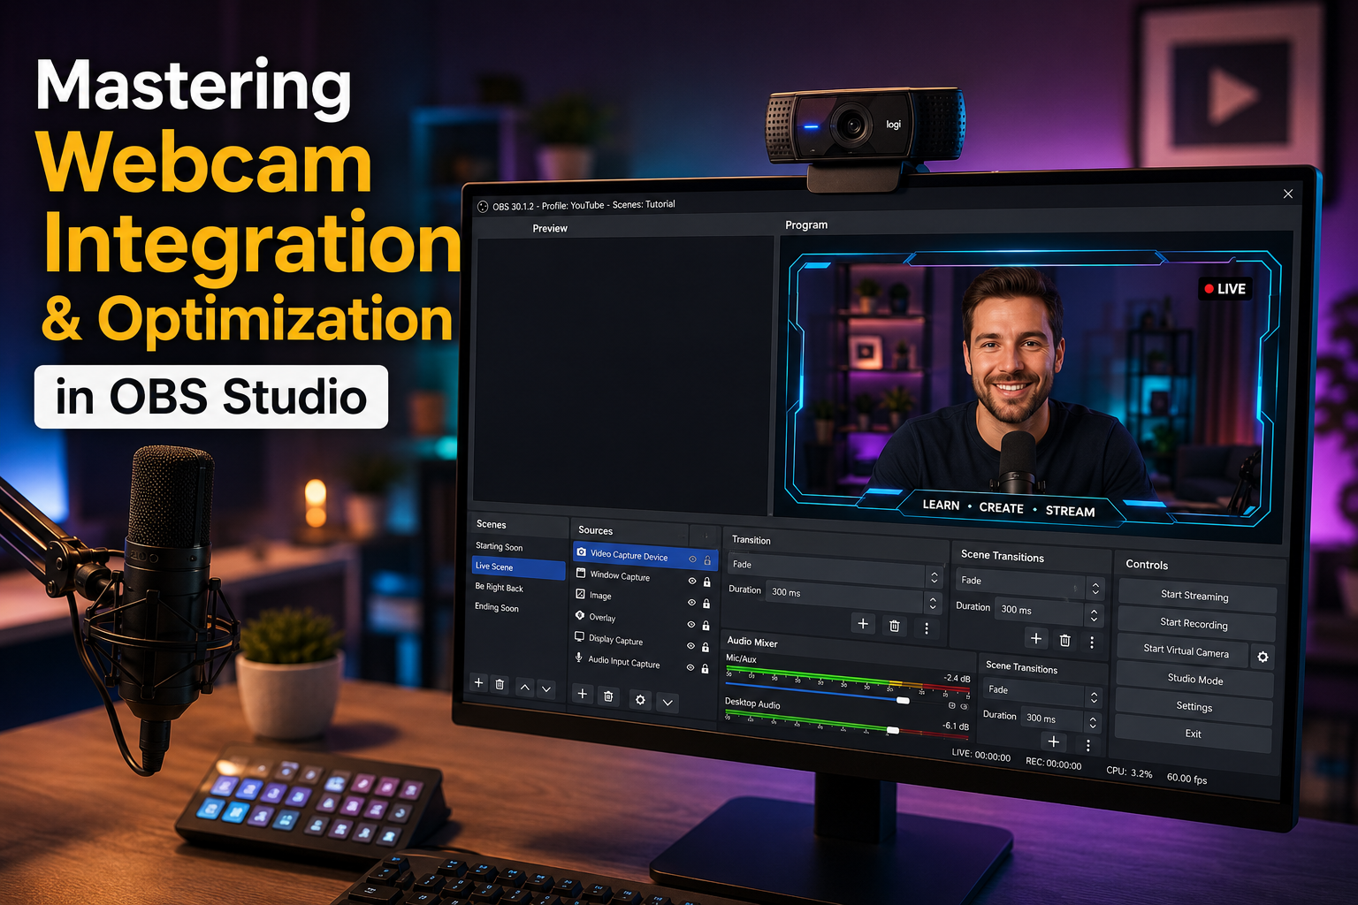1358x905 pixels.
Task: Toggle visibility of Video Capture Device source
Action: click(x=693, y=559)
